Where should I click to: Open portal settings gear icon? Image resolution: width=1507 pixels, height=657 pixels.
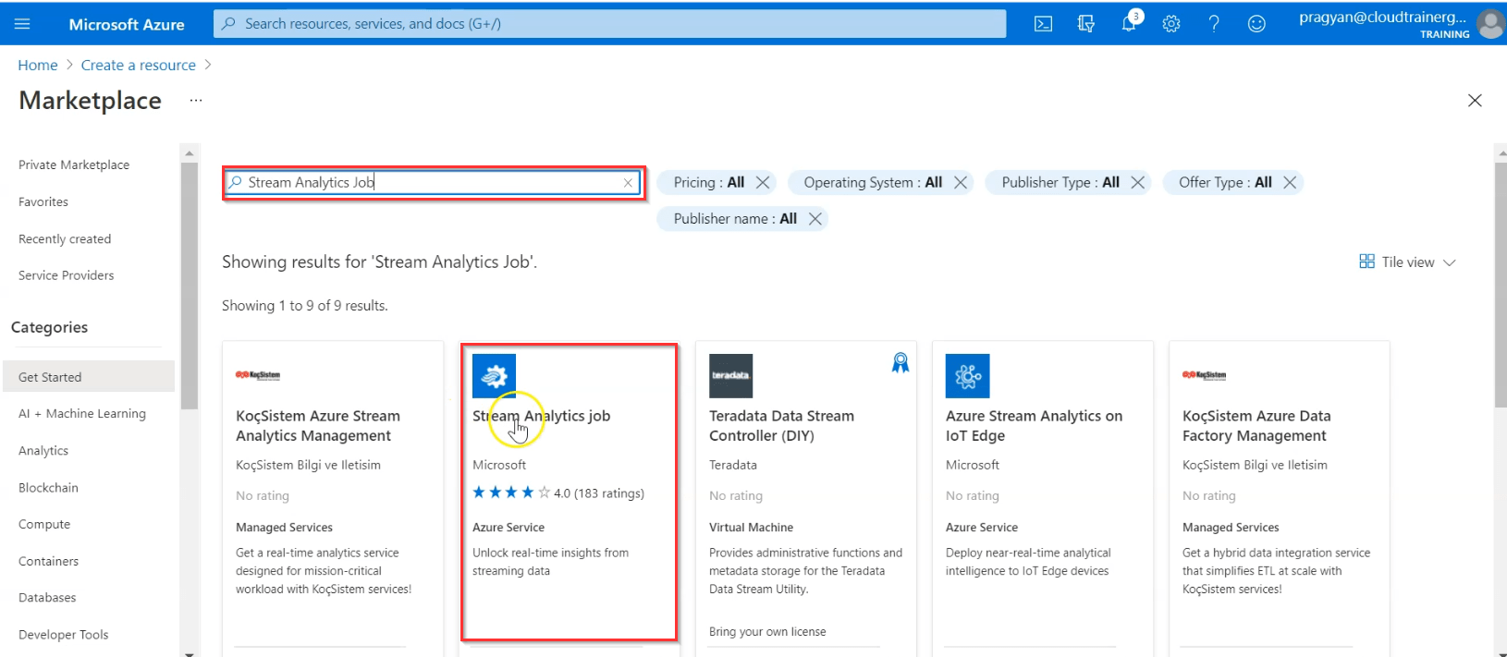(x=1171, y=24)
